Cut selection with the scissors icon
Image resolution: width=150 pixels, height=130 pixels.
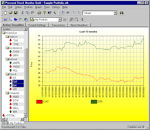point(22,13)
